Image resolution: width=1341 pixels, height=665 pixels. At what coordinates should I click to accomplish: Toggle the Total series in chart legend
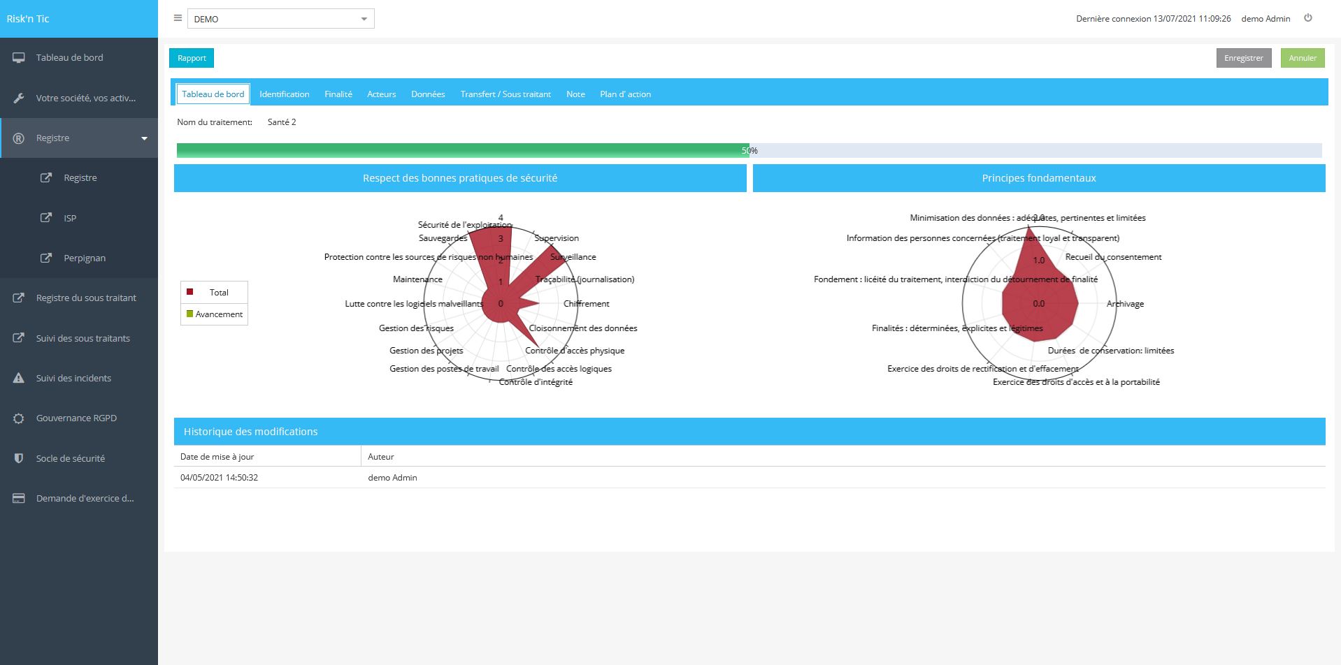pos(214,292)
